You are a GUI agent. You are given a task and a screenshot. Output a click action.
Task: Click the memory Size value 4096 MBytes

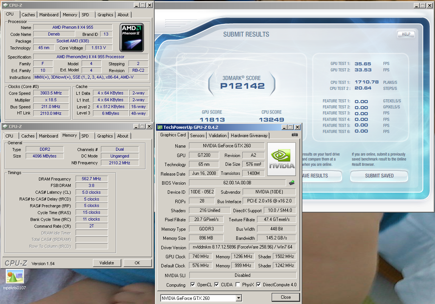coord(45,156)
